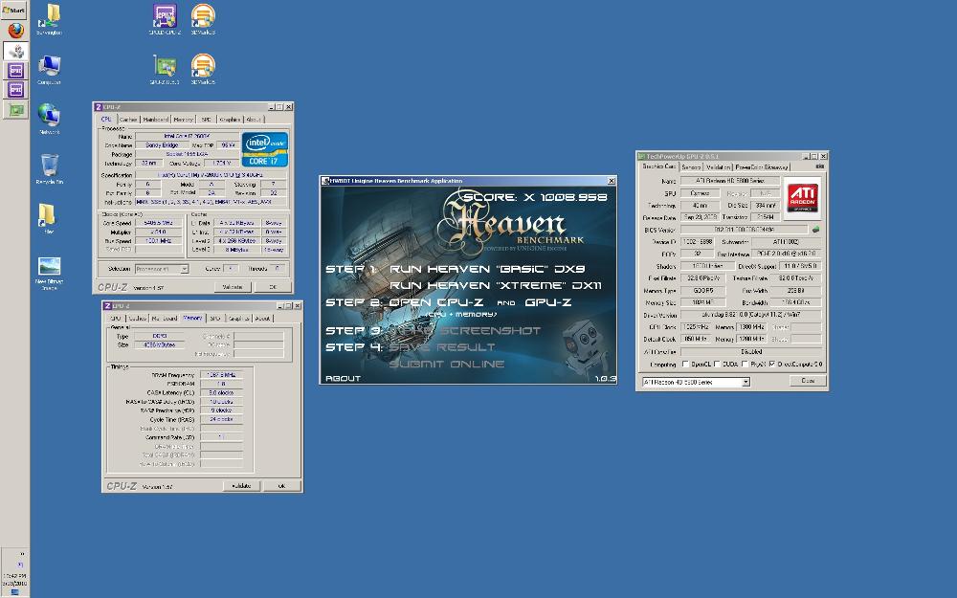Select the green GPU-Z taskbar button
957x598 pixels.
point(16,110)
